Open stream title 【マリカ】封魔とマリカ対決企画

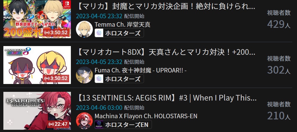166,6
